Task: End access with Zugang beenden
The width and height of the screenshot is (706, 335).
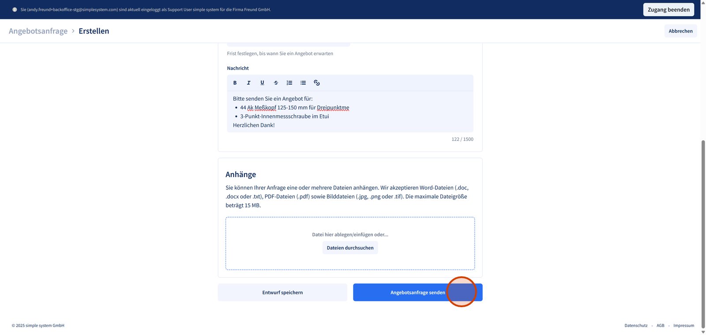Action: tap(668, 10)
